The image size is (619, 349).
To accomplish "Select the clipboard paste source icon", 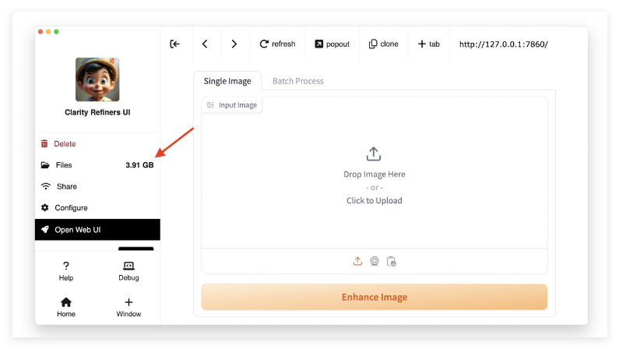I will (x=392, y=261).
